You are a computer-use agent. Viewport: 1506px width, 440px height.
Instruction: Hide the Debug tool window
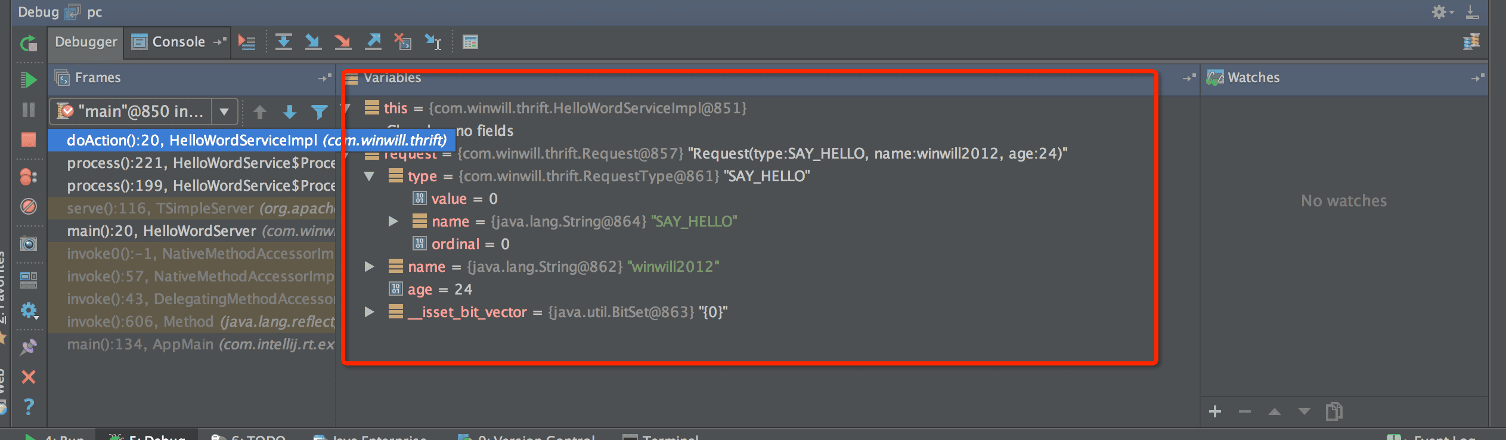coord(1472,12)
